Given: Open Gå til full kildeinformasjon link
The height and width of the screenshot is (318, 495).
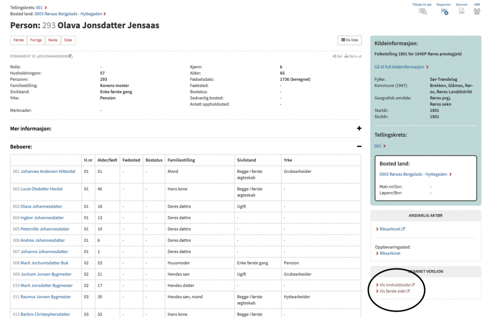Looking at the screenshot, I should 401,67.
